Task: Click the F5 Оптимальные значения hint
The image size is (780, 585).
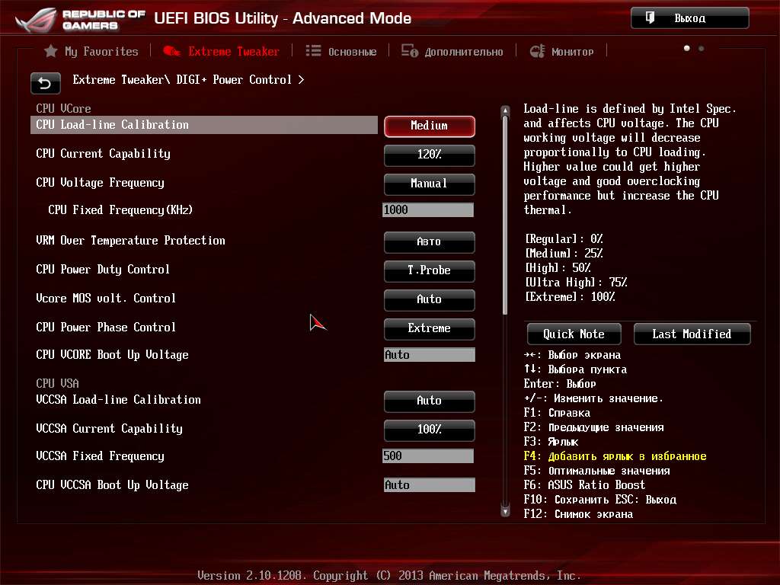Action: tap(597, 471)
